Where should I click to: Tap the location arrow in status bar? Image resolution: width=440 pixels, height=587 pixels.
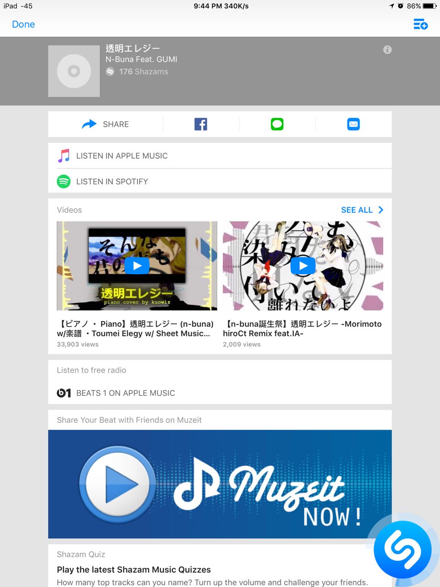[391, 6]
